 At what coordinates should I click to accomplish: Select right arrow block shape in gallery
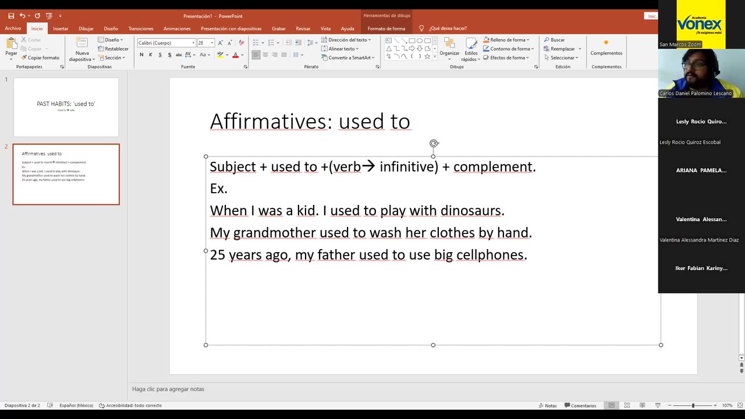412,48
